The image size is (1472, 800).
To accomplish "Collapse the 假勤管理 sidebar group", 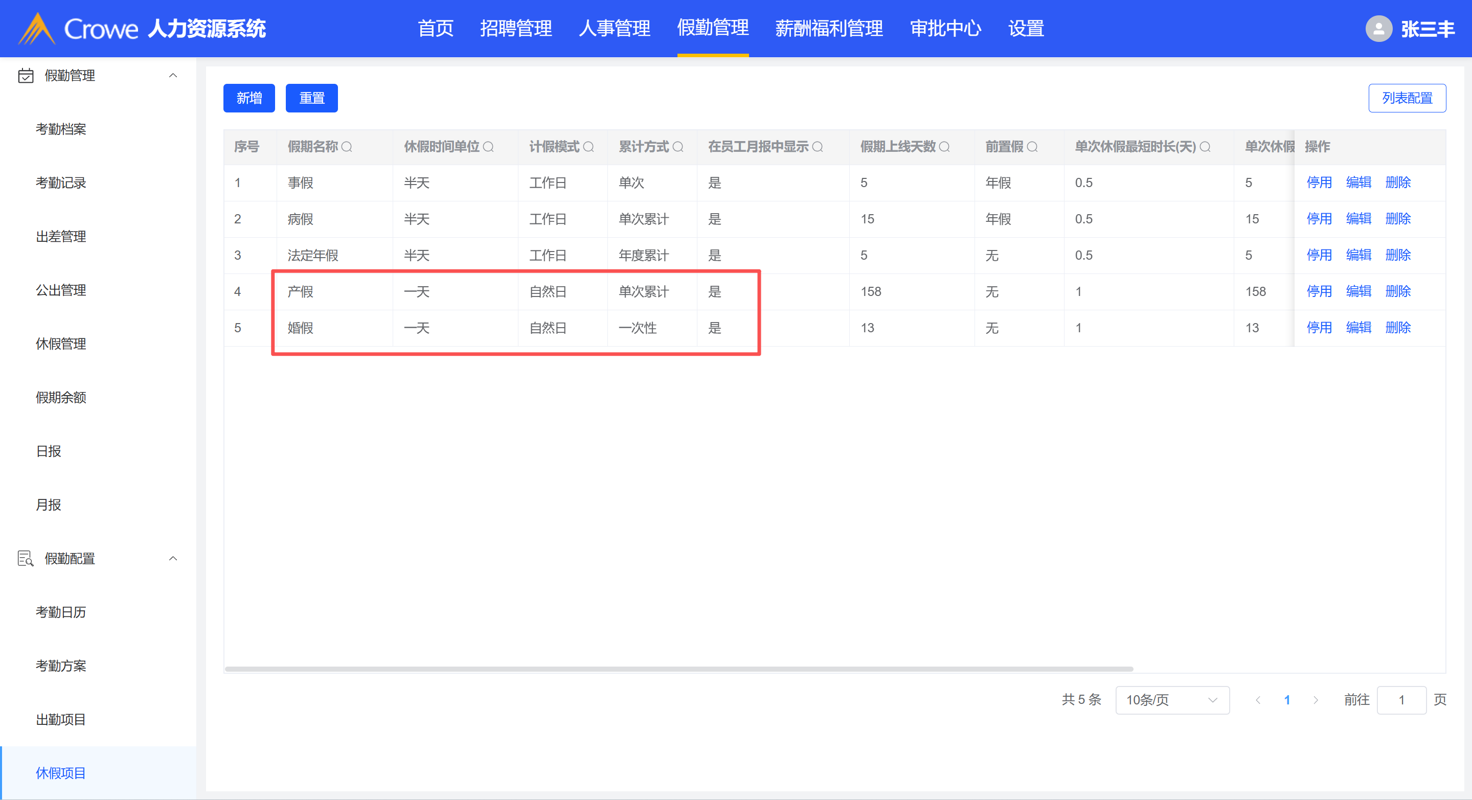I will pos(173,76).
